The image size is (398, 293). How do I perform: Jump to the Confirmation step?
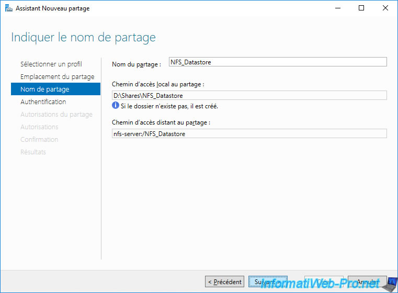pyautogui.click(x=39, y=139)
